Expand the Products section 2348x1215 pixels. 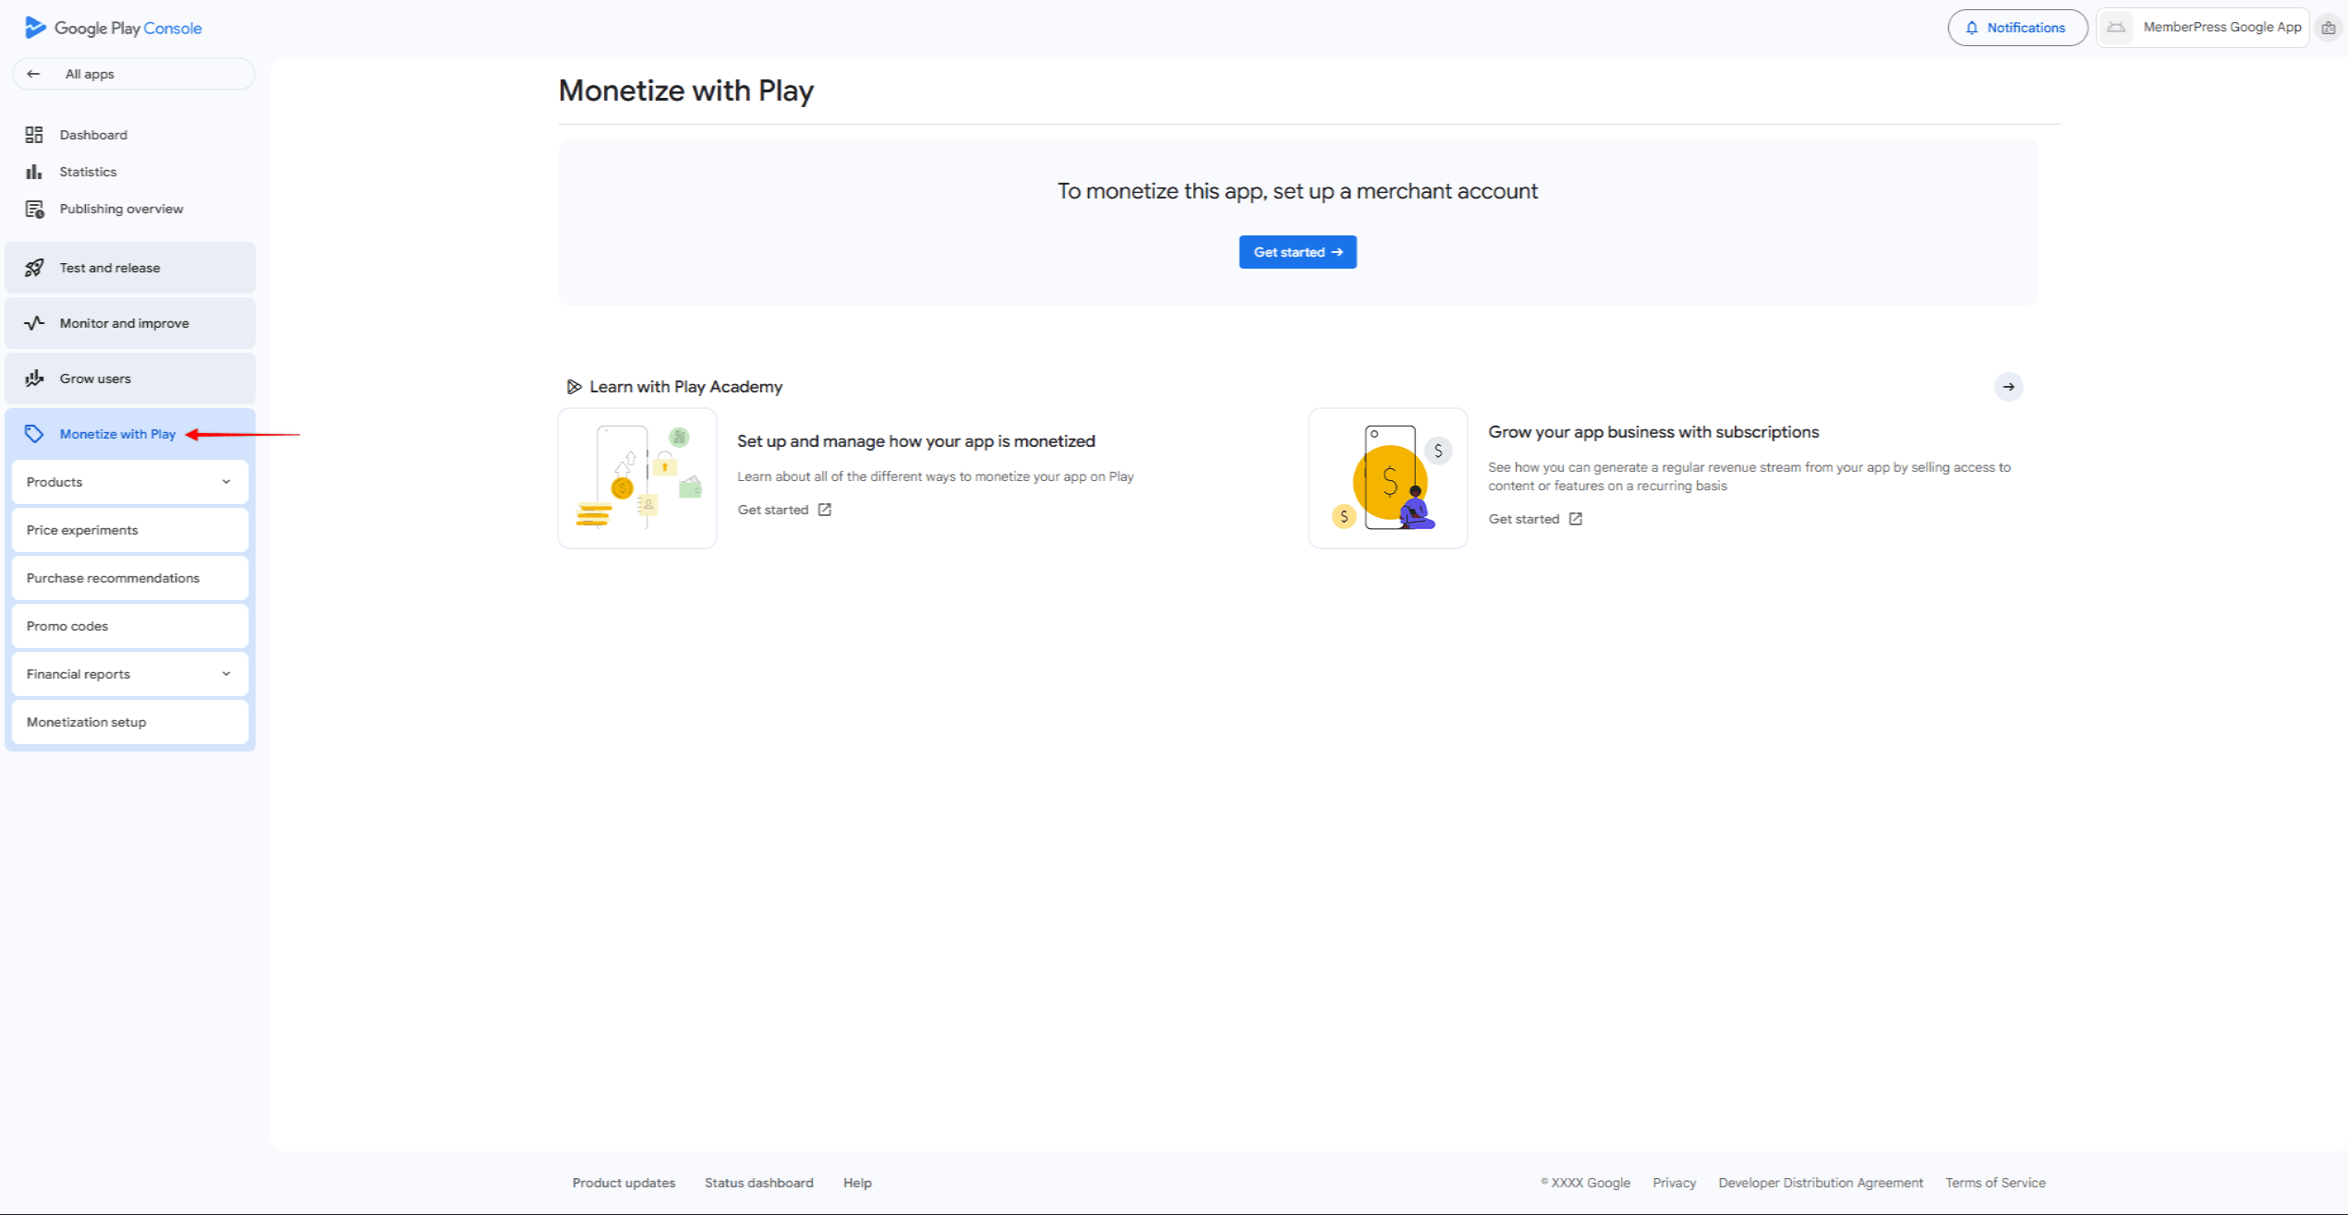(227, 481)
